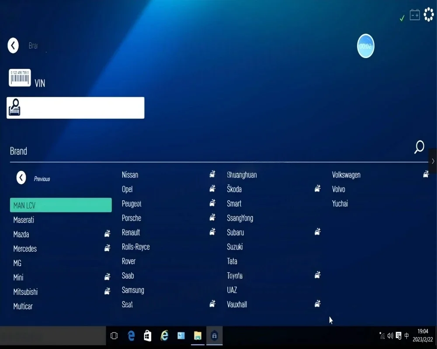
Task: Select the Saab brand
Action: click(x=128, y=276)
